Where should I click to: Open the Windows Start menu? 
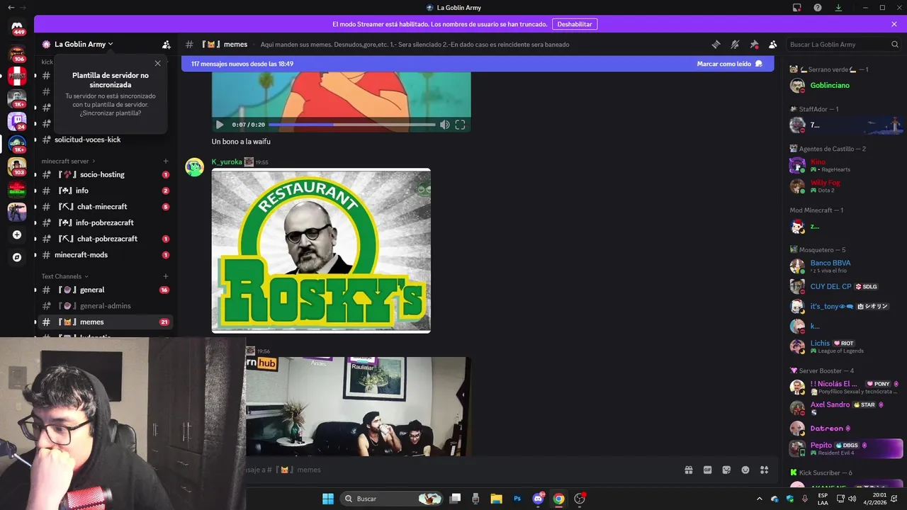click(328, 499)
